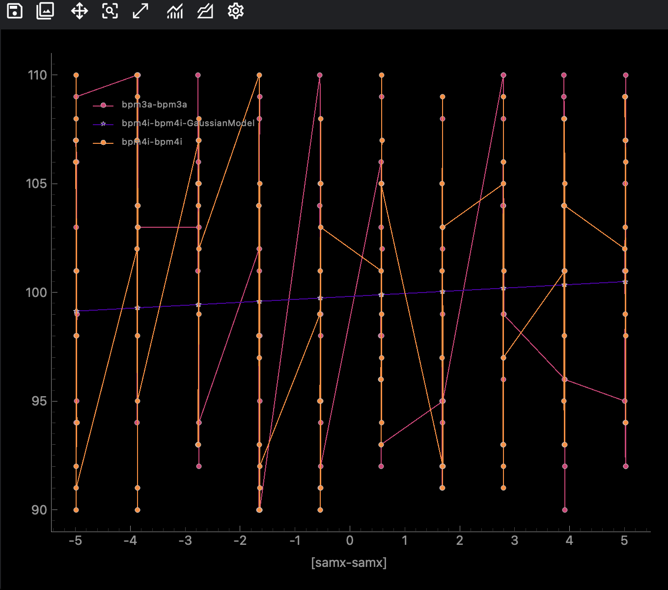The image size is (668, 590).
Task: Click the save (floppy disk) icon
Action: point(15,11)
